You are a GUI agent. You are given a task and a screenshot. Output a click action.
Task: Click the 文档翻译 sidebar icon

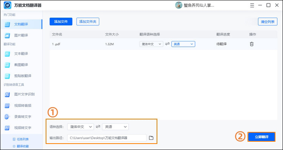pyautogui.click(x=7, y=24)
